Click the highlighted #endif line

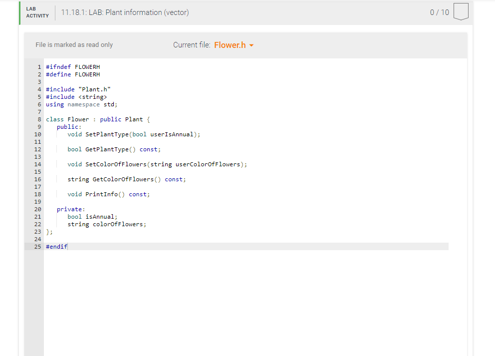click(x=56, y=246)
